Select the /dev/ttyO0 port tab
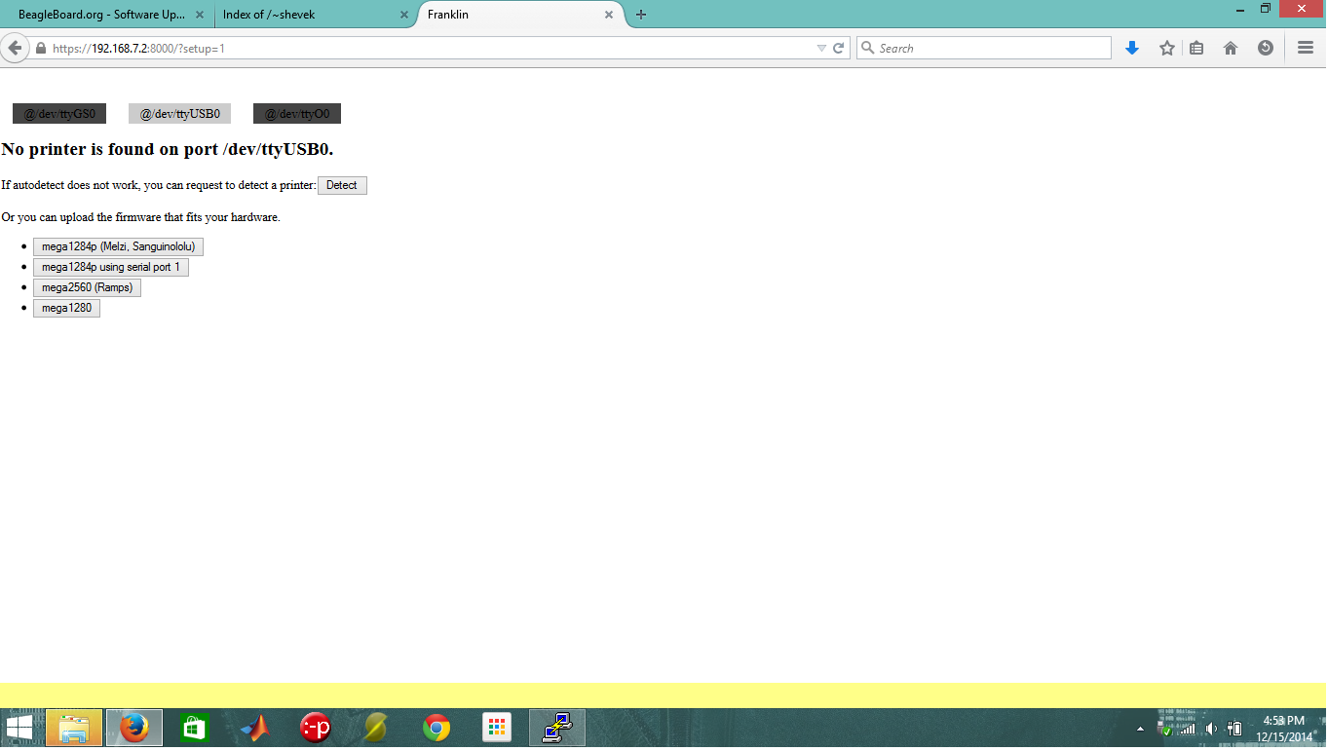 297,114
